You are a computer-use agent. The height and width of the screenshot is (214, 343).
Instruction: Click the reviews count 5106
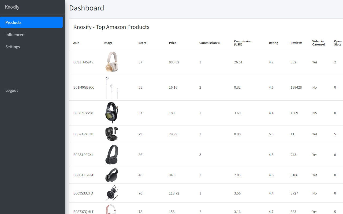click(x=294, y=175)
